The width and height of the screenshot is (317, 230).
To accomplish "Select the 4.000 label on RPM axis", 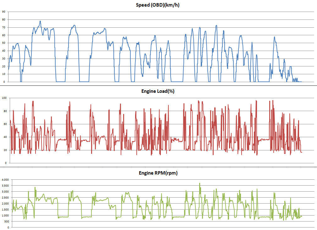I will (x=5, y=180).
